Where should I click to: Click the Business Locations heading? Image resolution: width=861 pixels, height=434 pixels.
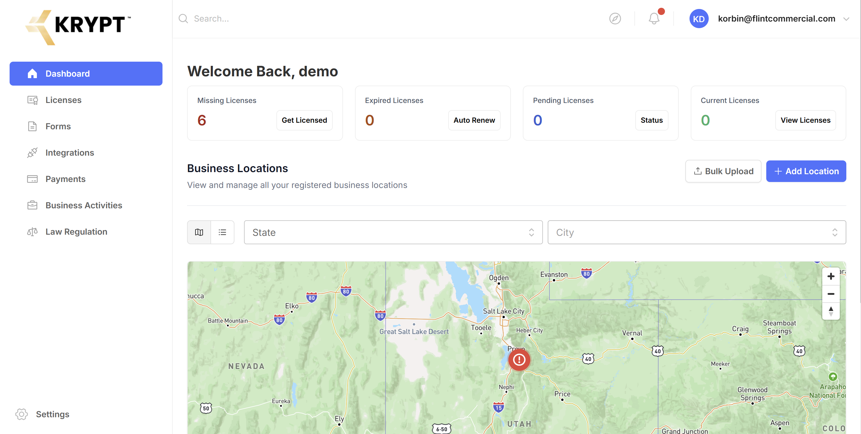[237, 169]
